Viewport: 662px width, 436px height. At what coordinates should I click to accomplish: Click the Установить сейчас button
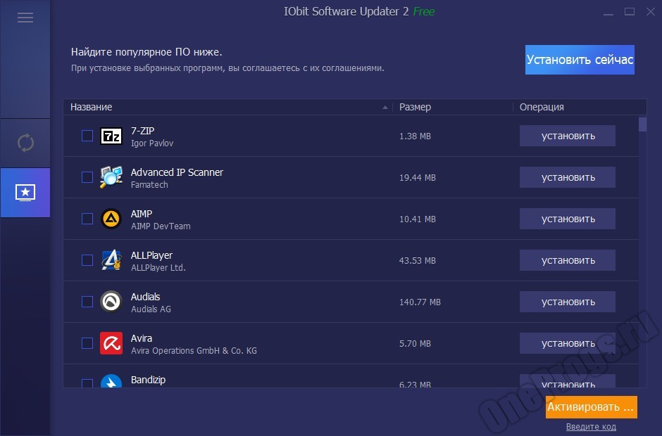(x=580, y=60)
